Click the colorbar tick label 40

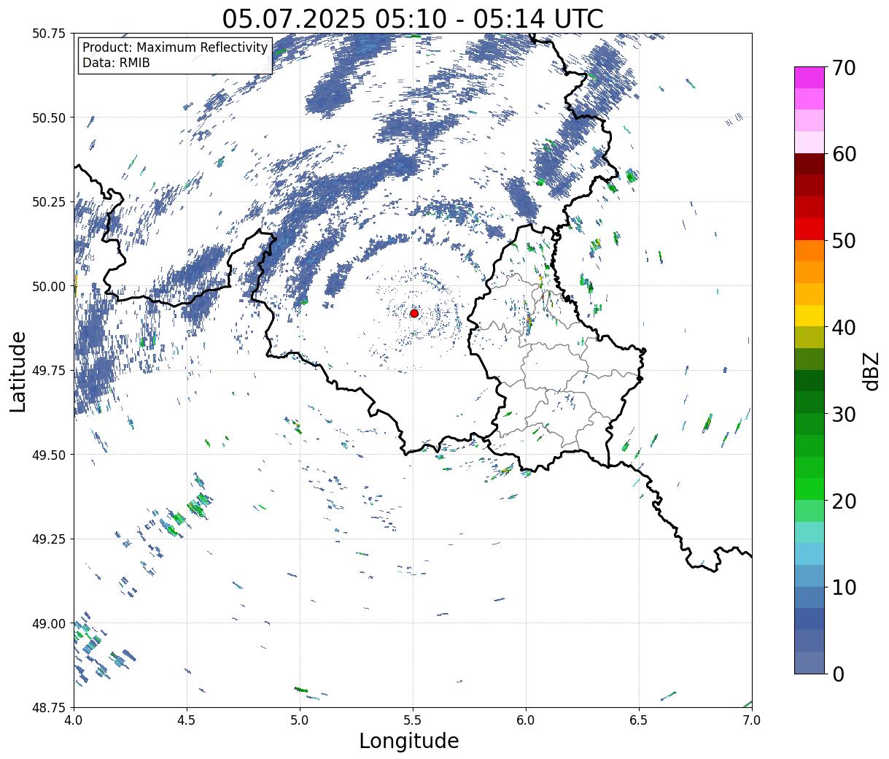click(x=844, y=327)
